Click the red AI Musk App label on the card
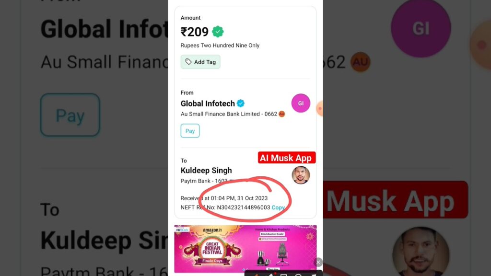Viewport: 491px width, 276px height. 287,158
